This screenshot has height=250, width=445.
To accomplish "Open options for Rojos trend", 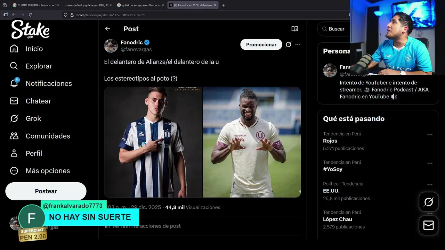I will (430, 135).
